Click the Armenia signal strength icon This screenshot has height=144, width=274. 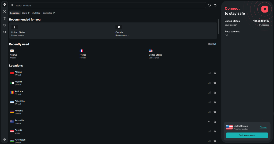pyautogui.click(x=209, y=112)
